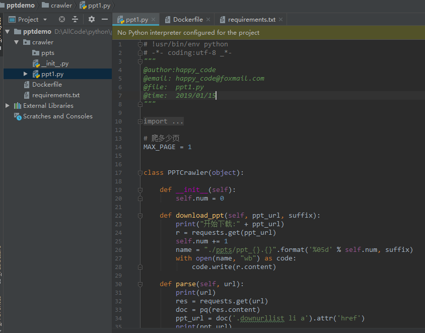Collapse the parse method fold marker

pyautogui.click(x=140, y=284)
